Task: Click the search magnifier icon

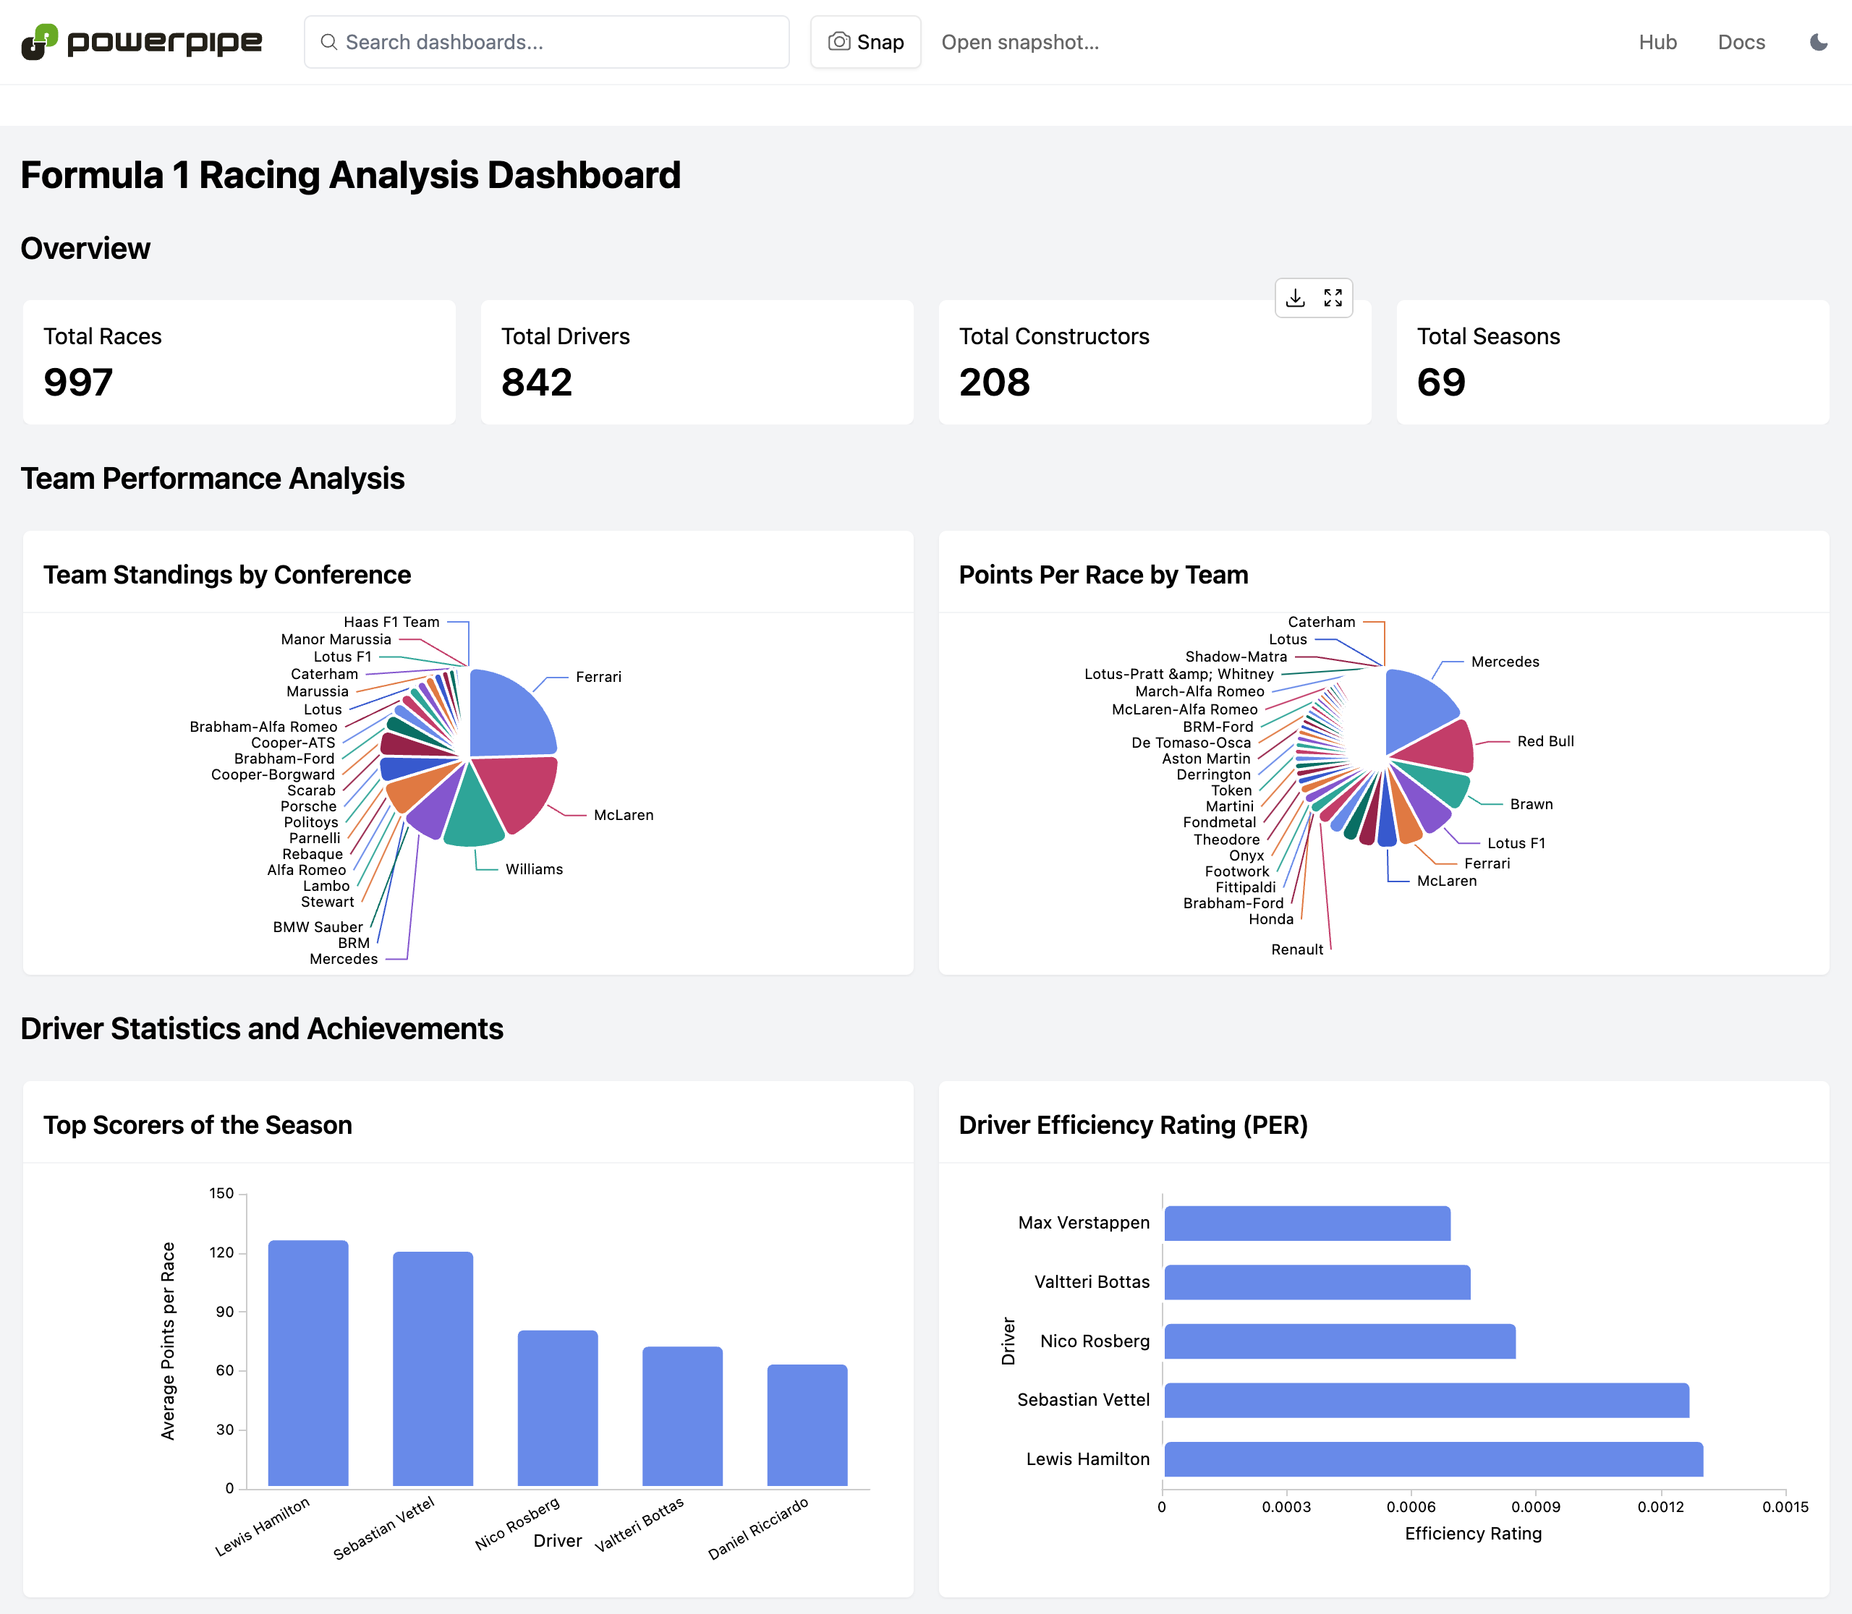Action: (329, 43)
